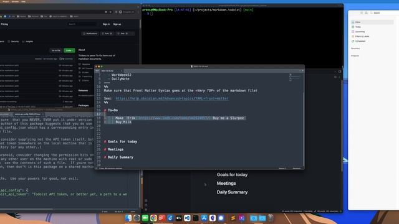This screenshot has width=399, height=224.
Task: Click 'Meetings' heading in Obsidian preview
Action: [x=226, y=184]
